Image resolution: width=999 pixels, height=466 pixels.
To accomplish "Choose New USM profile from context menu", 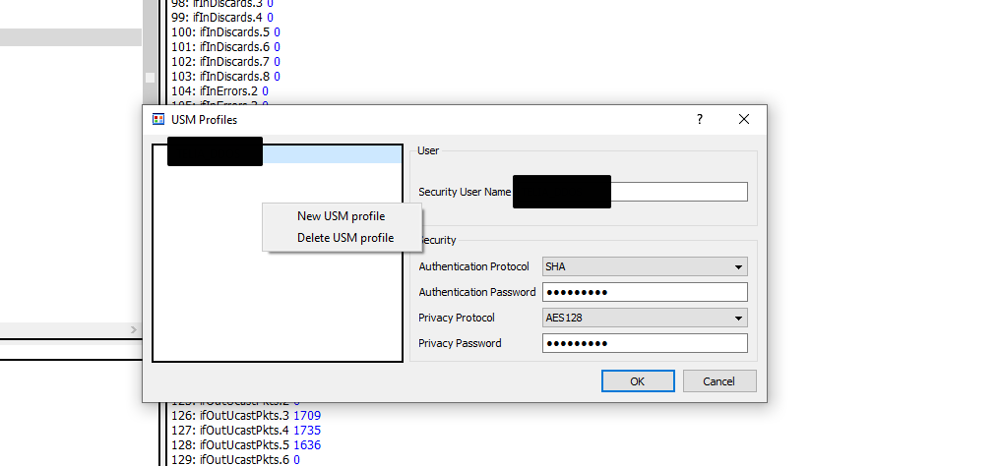I will [x=341, y=216].
